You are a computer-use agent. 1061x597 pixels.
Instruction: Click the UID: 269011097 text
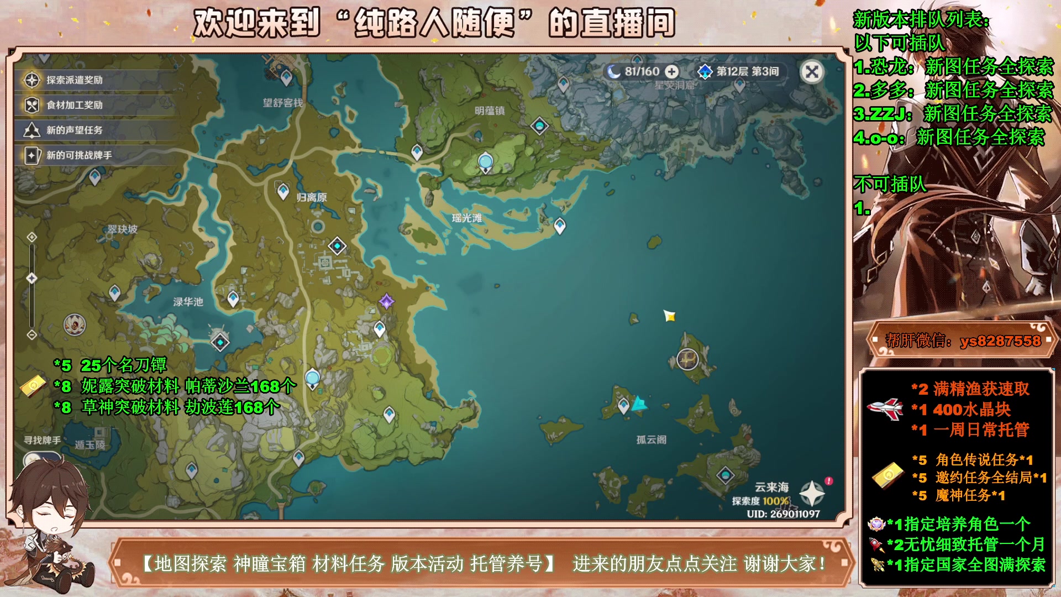point(783,514)
